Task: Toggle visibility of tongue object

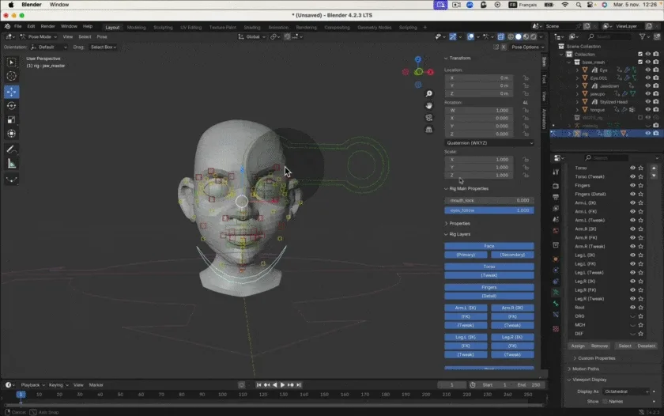Action: click(648, 110)
